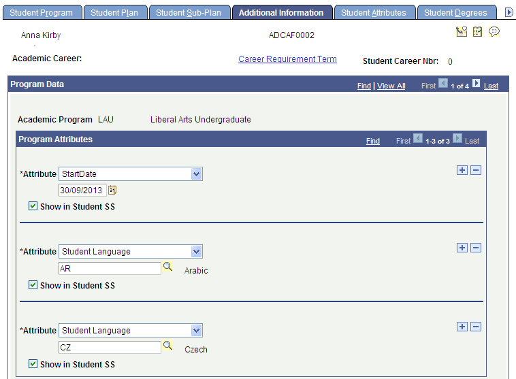Open Student Language dropdown above CZ
Image resolution: width=516 pixels, height=379 pixels.
coord(131,330)
